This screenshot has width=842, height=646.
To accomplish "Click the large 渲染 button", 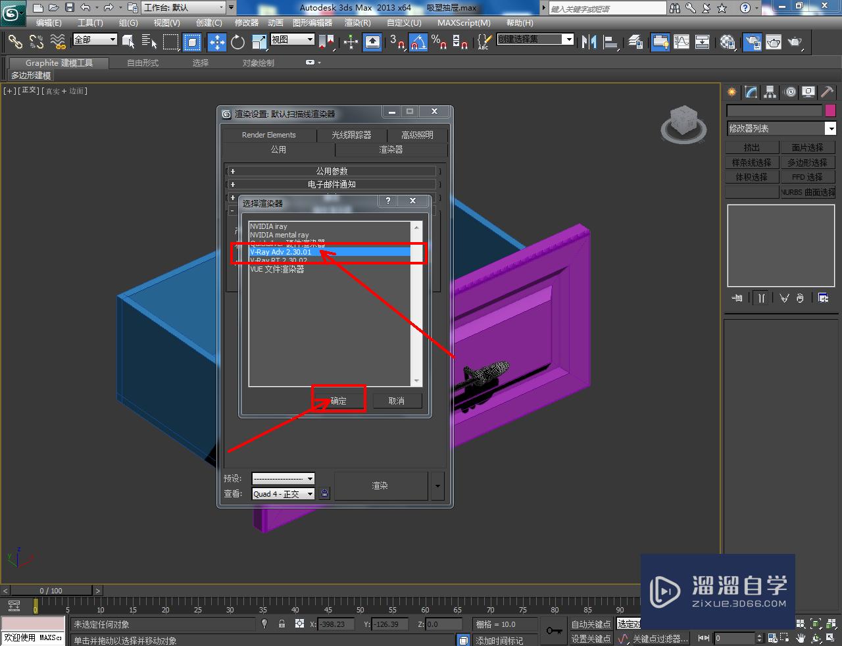I will 380,485.
